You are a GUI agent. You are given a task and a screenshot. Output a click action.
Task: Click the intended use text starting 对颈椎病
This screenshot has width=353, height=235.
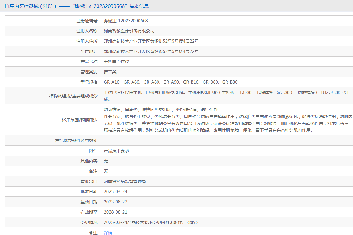click(x=228, y=120)
